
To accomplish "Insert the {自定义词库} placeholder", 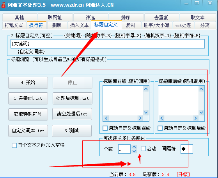I will (31, 52).
